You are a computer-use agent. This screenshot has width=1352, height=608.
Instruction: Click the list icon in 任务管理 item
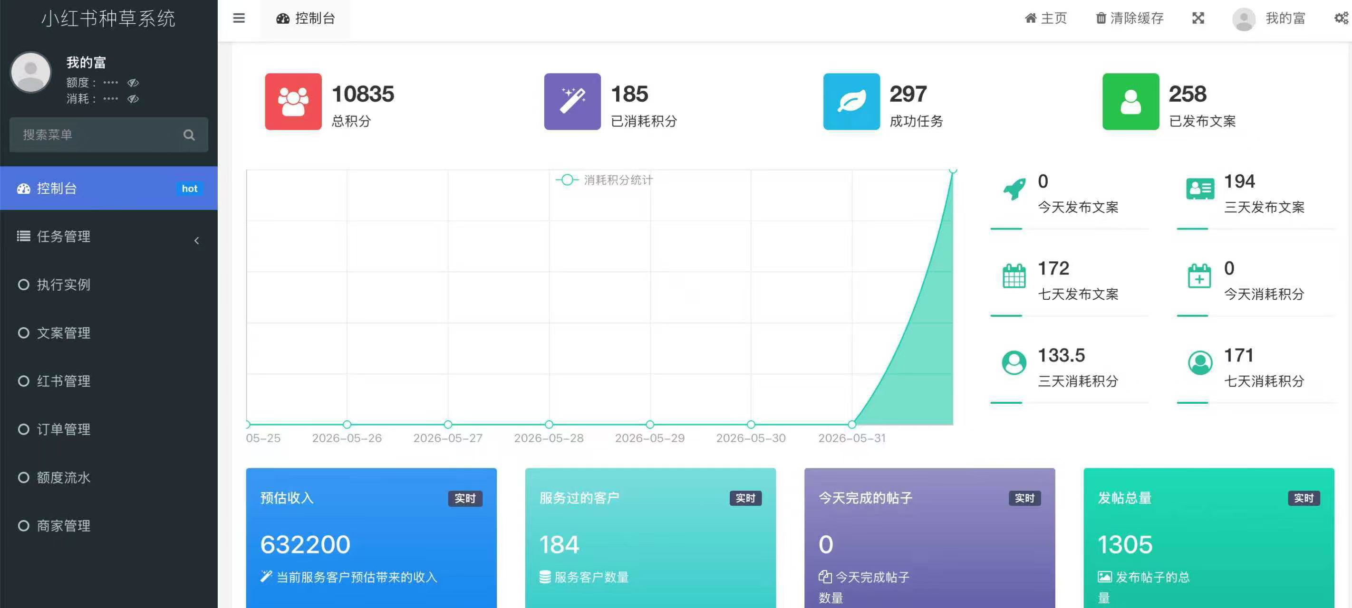(24, 236)
